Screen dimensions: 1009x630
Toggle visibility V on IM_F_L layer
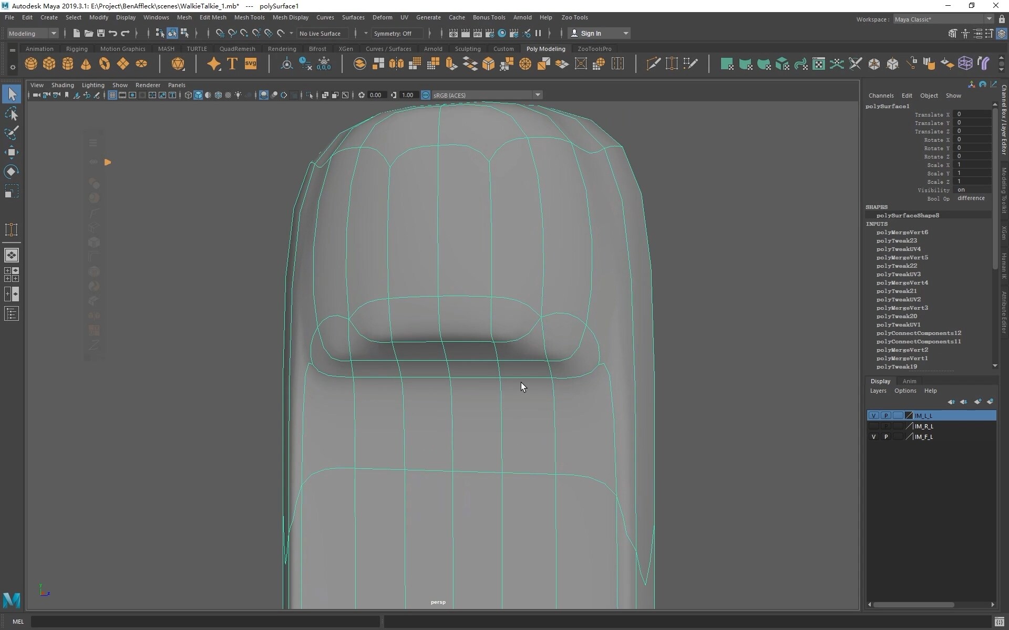[873, 437]
